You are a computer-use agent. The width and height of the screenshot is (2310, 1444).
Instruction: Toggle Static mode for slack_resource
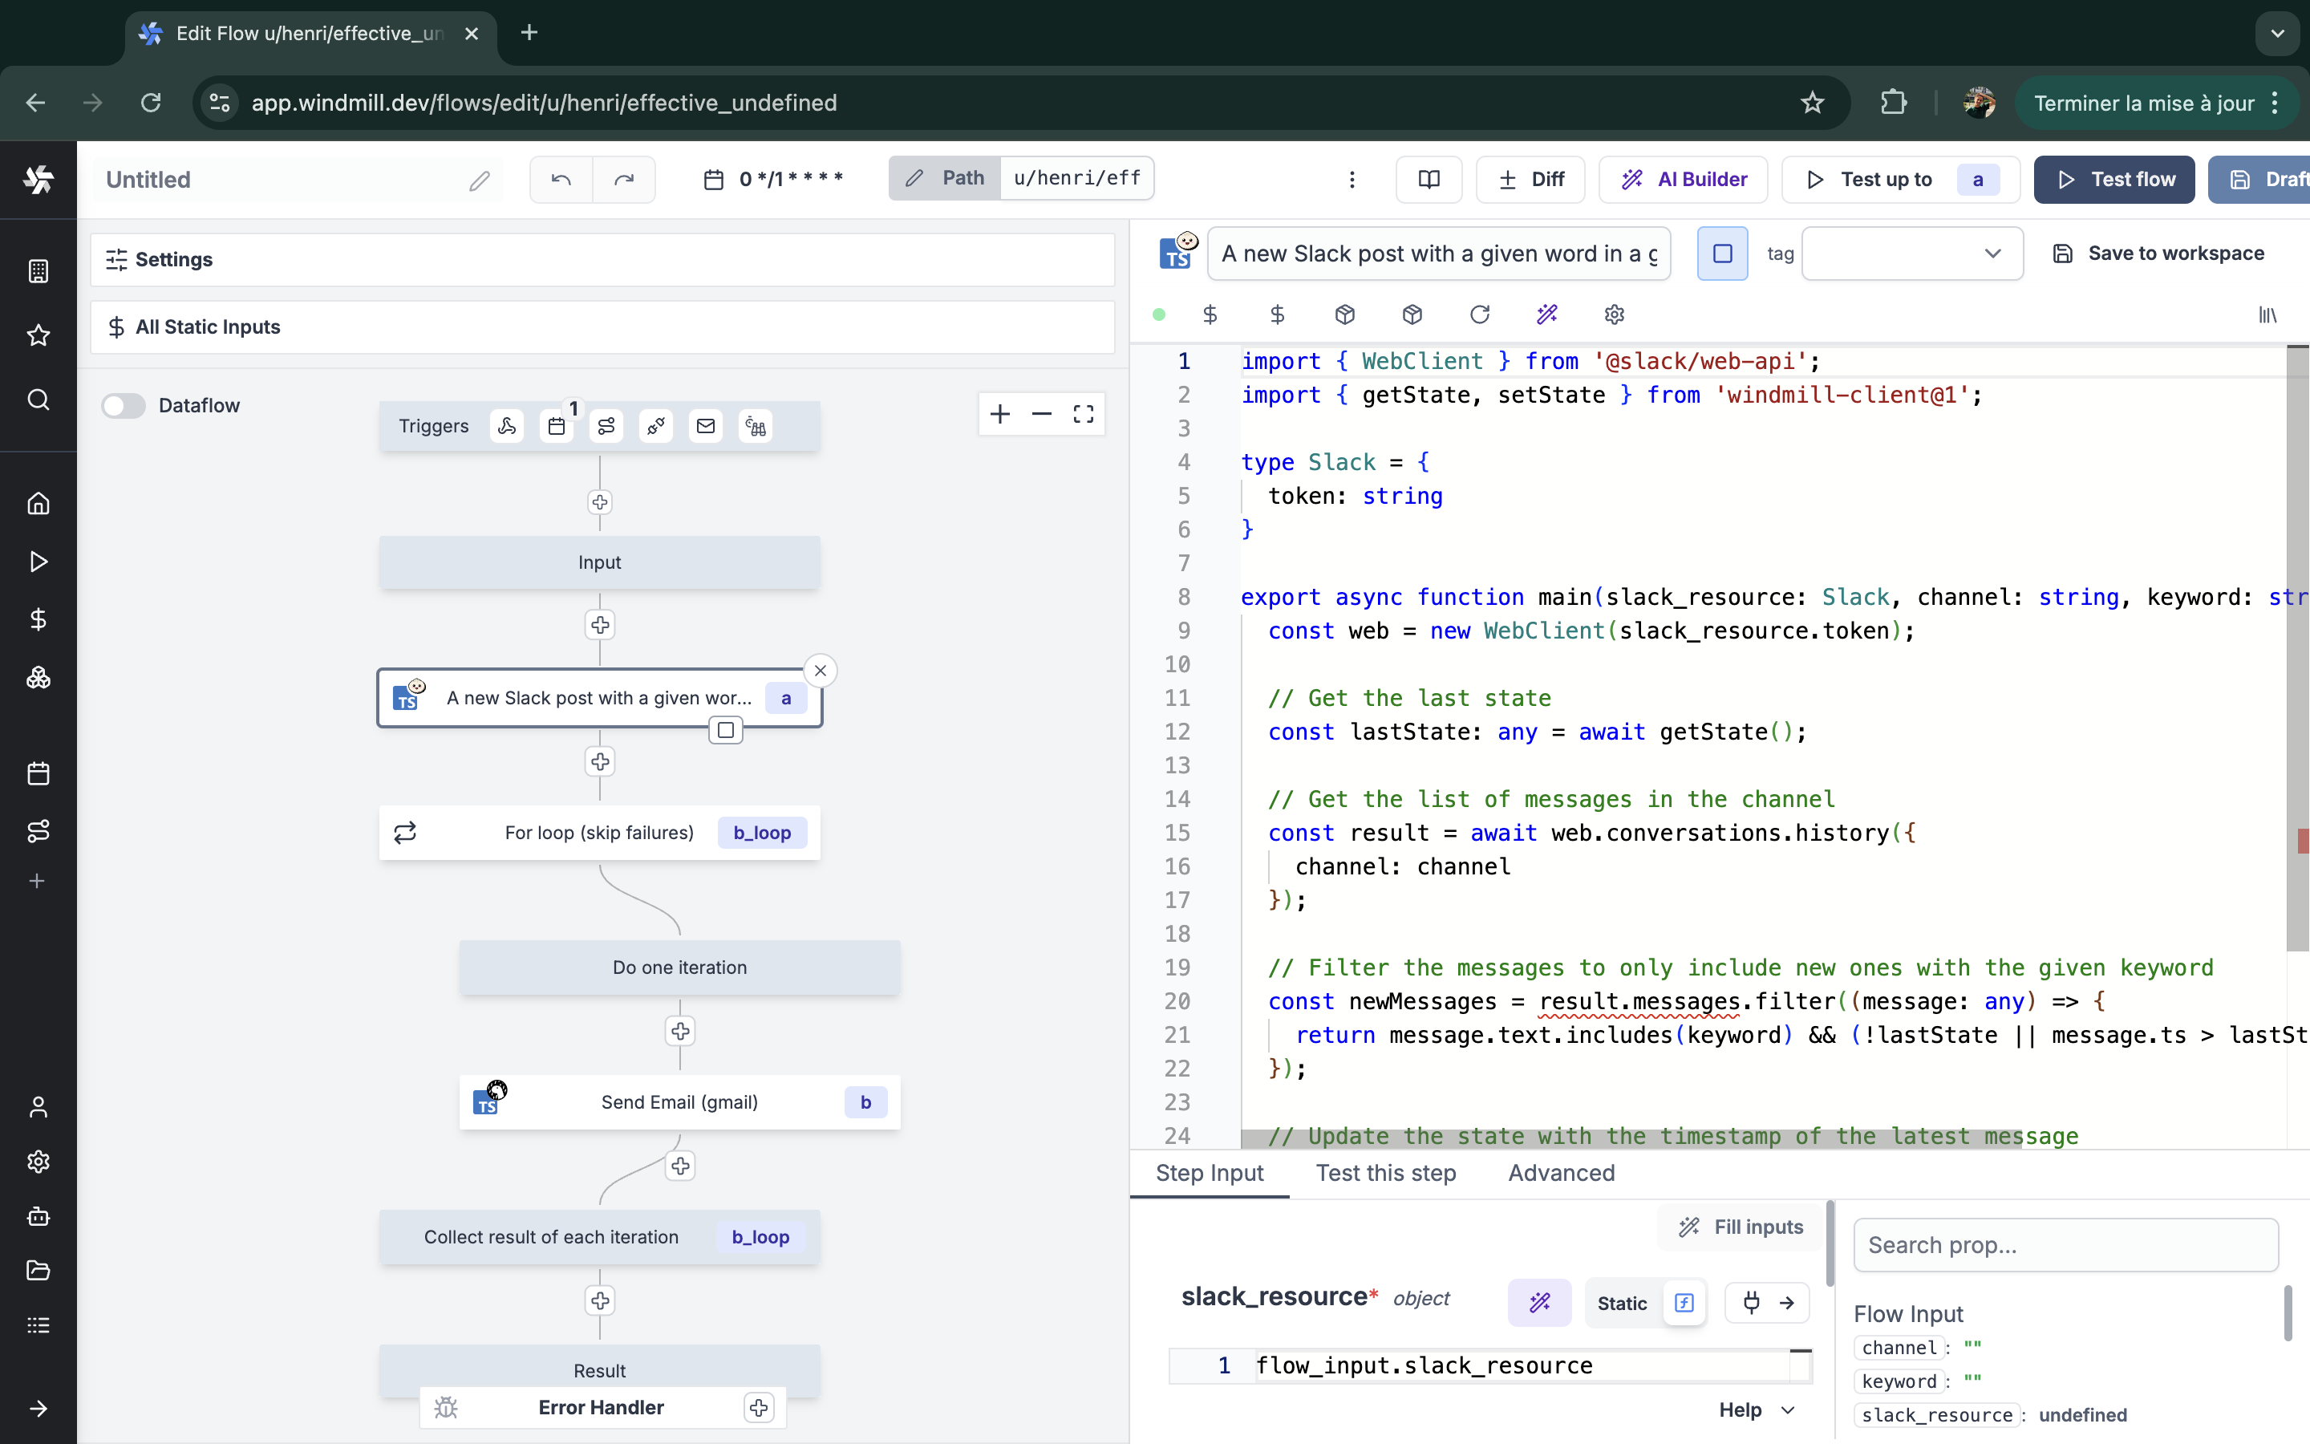click(x=1623, y=1303)
